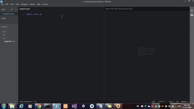Click the linting status circle icon
This screenshot has height=109, width=194.
[177, 102]
